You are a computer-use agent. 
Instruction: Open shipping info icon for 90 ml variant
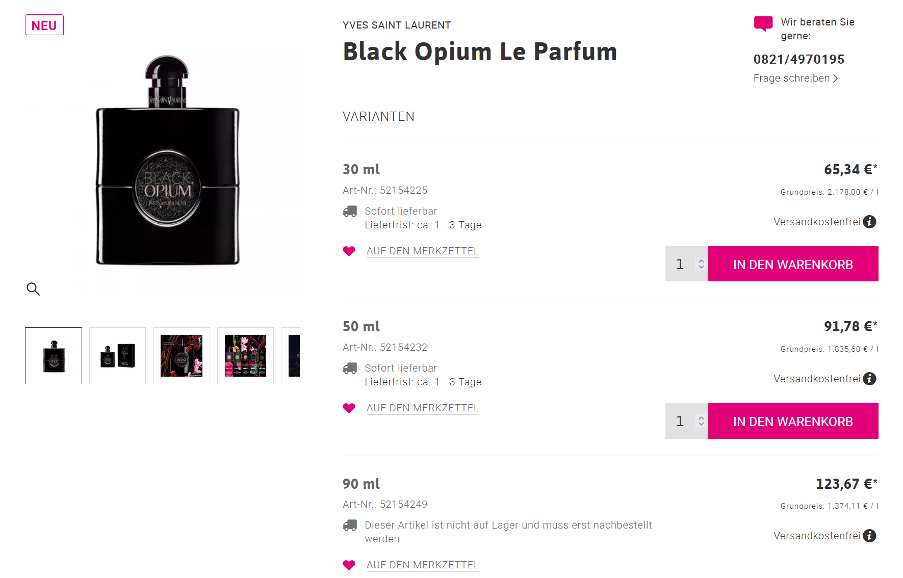[x=869, y=536]
